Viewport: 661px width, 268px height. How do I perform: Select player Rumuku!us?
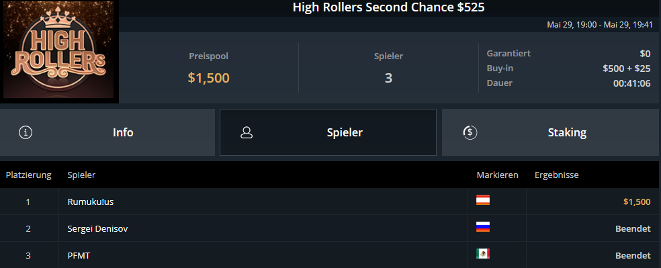tap(91, 202)
